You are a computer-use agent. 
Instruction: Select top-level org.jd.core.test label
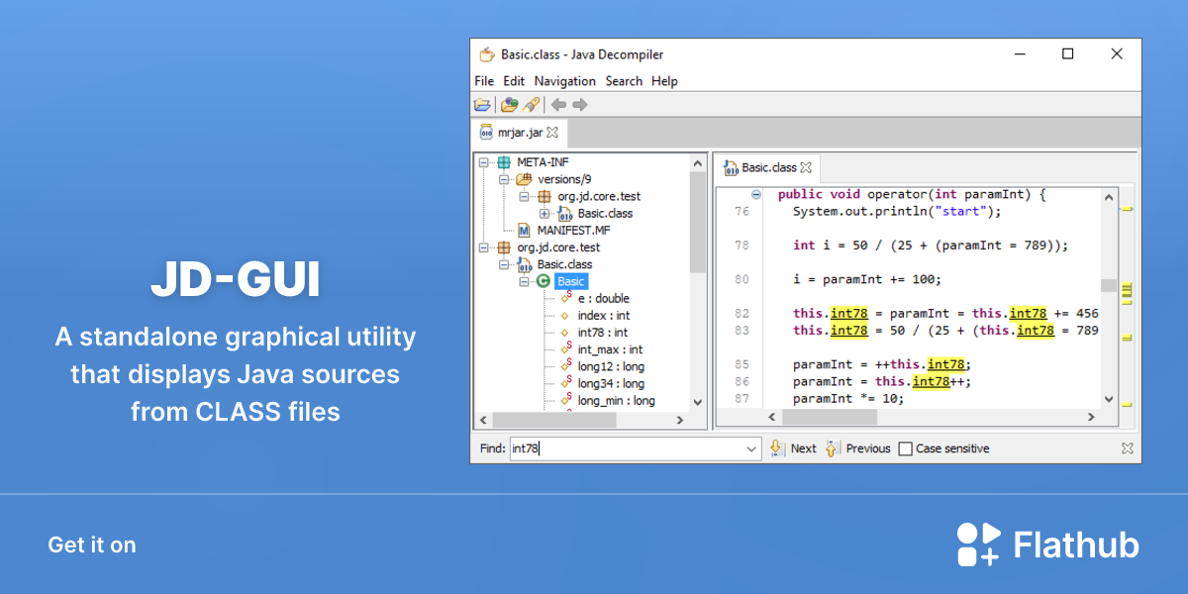(x=558, y=247)
